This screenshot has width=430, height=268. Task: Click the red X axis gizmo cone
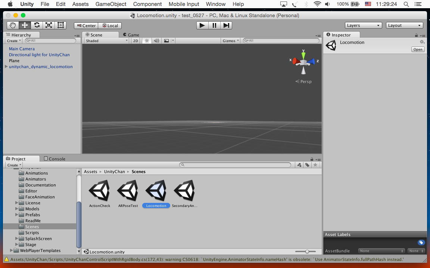pos(296,61)
